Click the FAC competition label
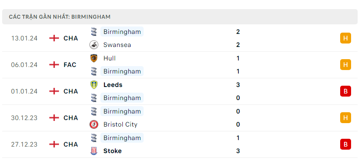Viewport: 362px width, 164px height. coord(70,65)
